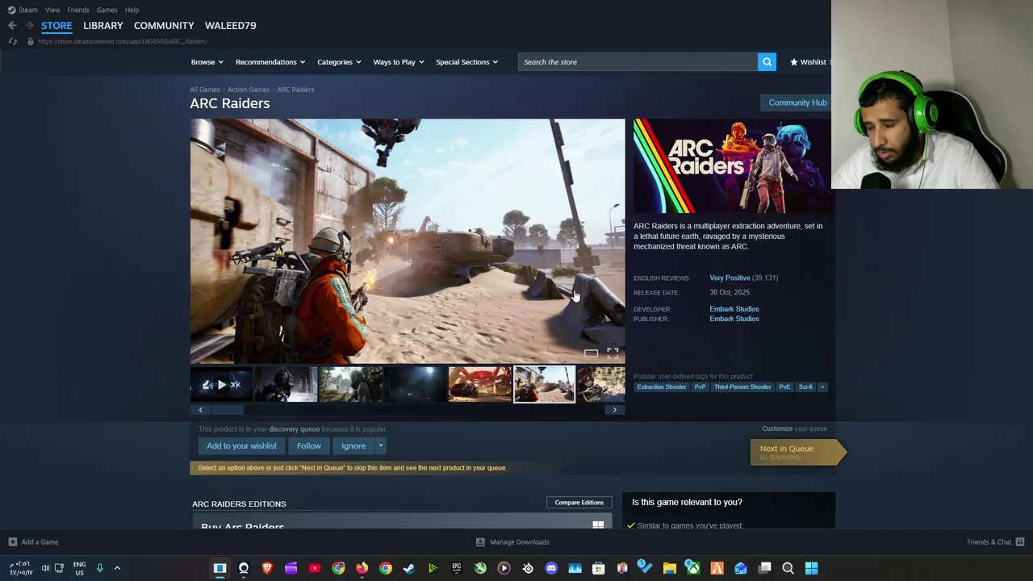Open YouTube app in taskbar
This screenshot has height=581, width=1033.
[x=314, y=568]
